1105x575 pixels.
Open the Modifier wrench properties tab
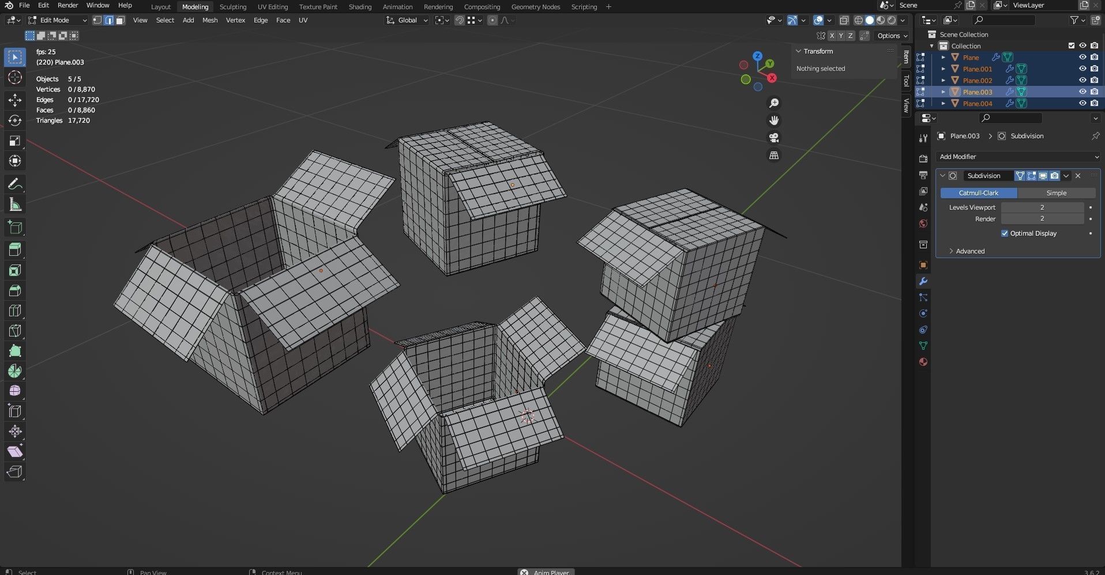pyautogui.click(x=923, y=281)
